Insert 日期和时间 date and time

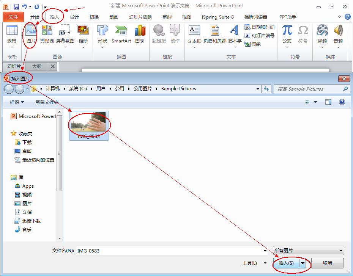[x=260, y=27]
